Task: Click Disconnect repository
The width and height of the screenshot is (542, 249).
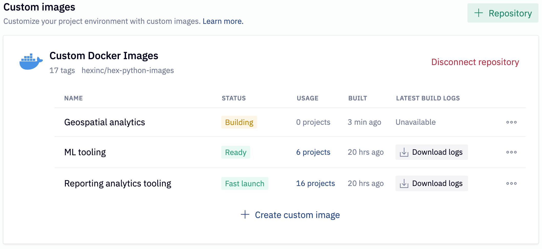Action: (475, 62)
